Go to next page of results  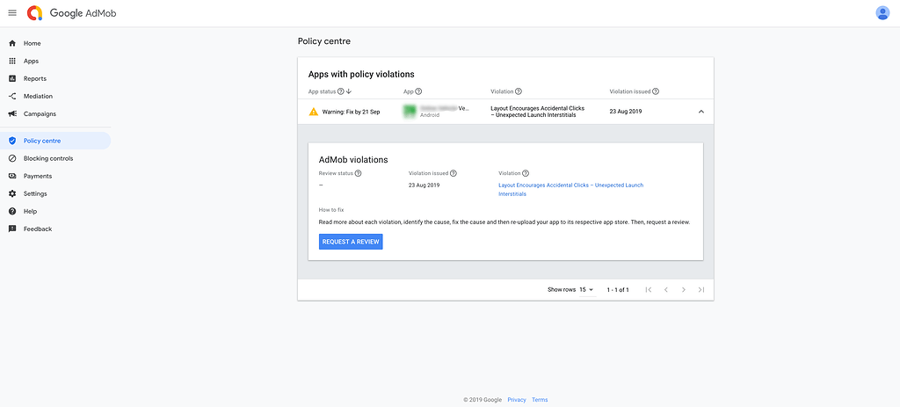tap(684, 290)
